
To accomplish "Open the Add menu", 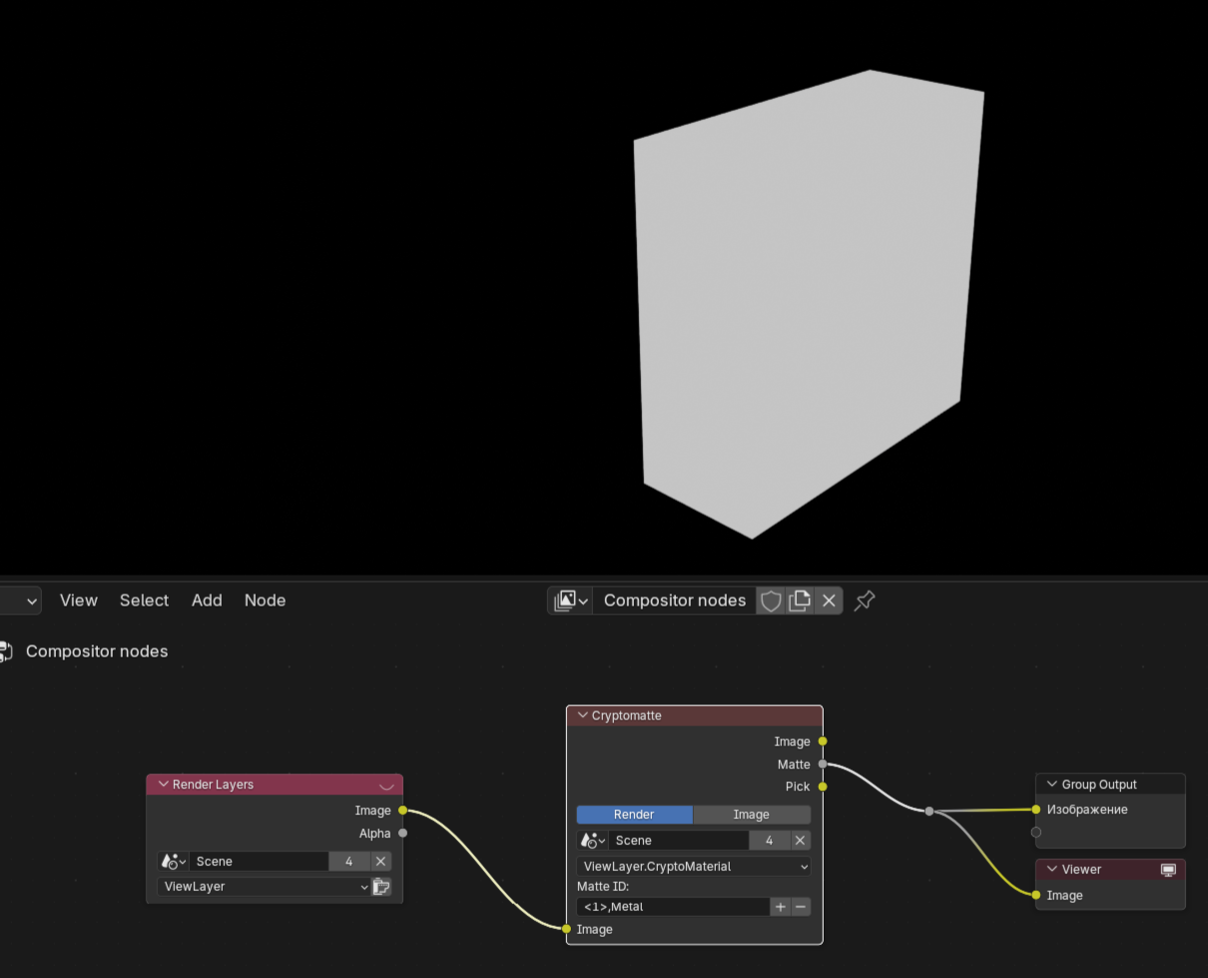I will click(207, 600).
